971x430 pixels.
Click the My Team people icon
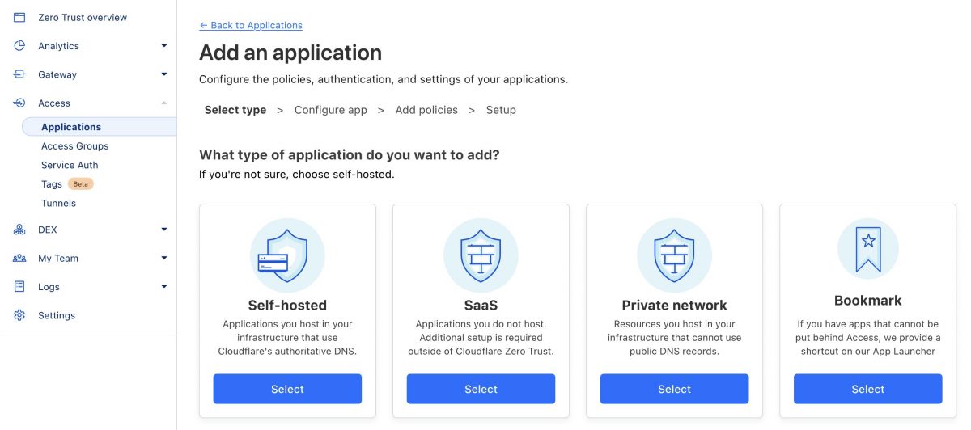pos(19,259)
